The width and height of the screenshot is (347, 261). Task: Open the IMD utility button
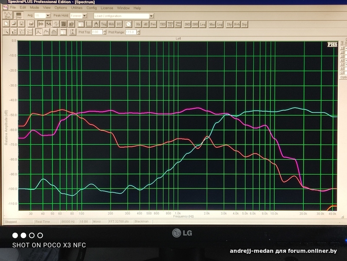click(187, 24)
